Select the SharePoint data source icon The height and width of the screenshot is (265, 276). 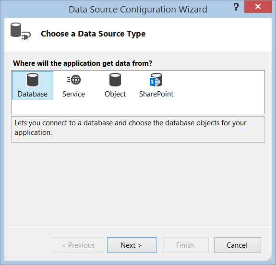coord(156,80)
